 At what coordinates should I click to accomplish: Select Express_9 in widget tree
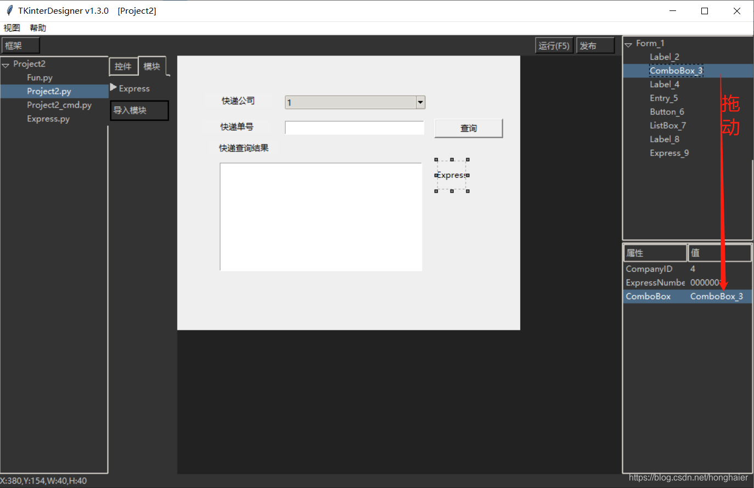click(669, 153)
